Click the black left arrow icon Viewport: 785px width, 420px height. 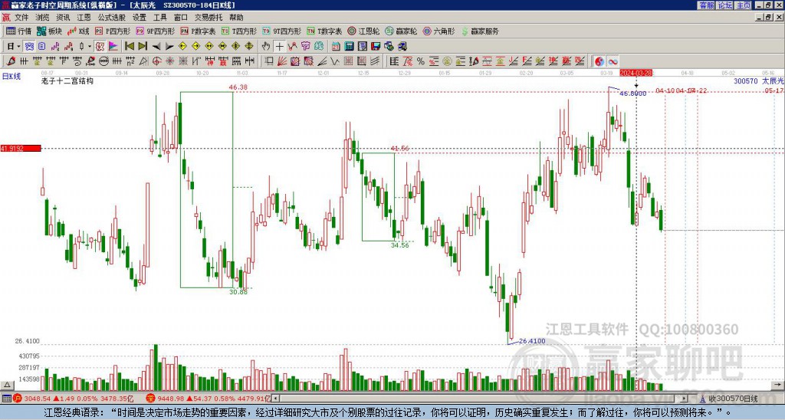(x=156, y=47)
